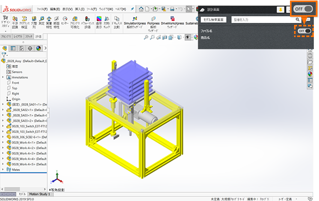319x201 pixels.
Task: Expand the Mates folder
Action: tap(3, 170)
